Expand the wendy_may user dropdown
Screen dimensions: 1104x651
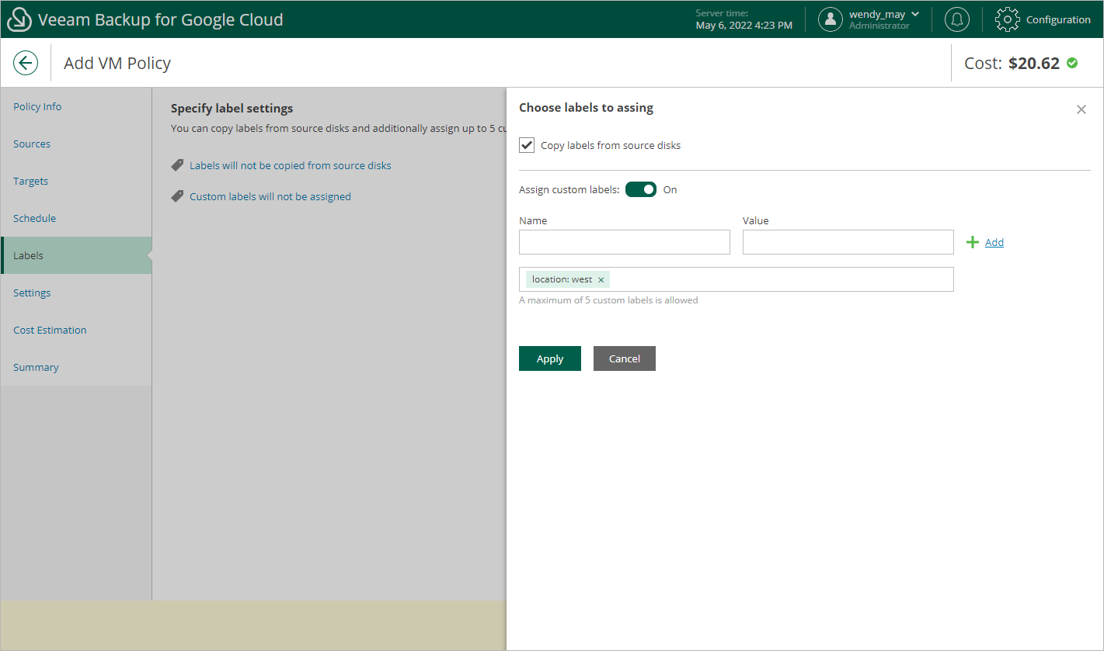[915, 14]
